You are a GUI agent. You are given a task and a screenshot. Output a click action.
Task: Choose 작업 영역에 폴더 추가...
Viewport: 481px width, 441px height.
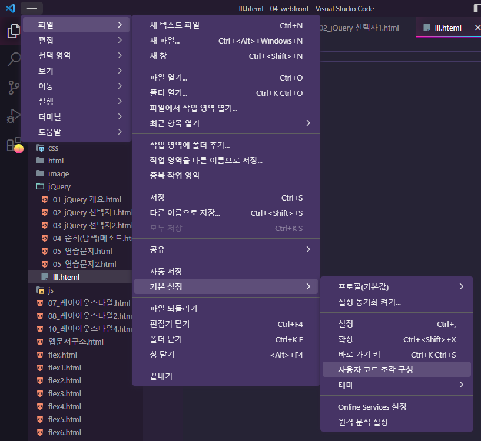click(226, 145)
